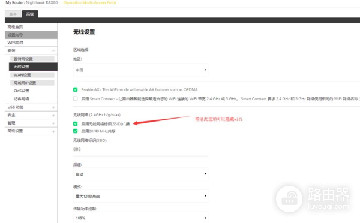Image resolution: width=360 pixels, height=223 pixels.
Task: Open 无线设置 in sidebar
Action: [x=33, y=67]
